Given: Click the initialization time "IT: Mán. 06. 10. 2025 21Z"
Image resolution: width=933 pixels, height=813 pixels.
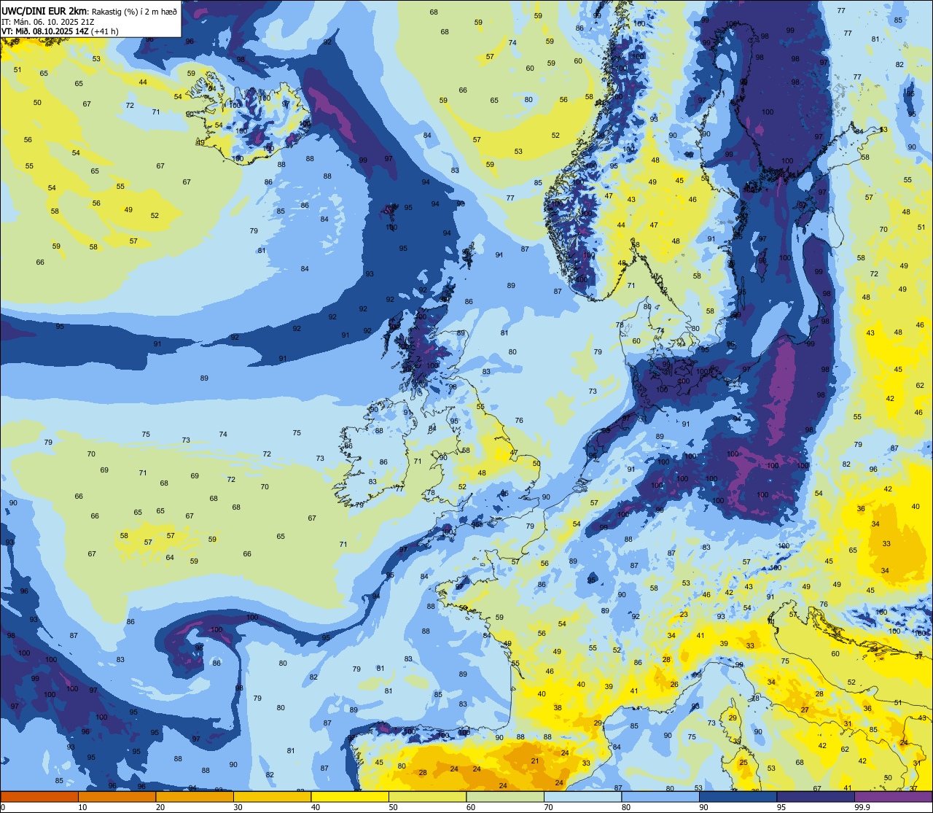Looking at the screenshot, I should pos(48,21).
